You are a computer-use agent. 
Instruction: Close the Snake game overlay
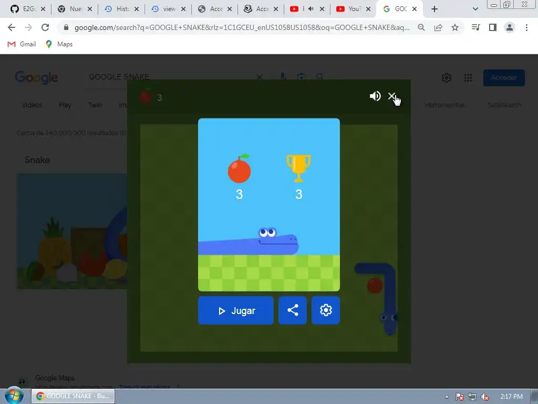click(x=391, y=96)
